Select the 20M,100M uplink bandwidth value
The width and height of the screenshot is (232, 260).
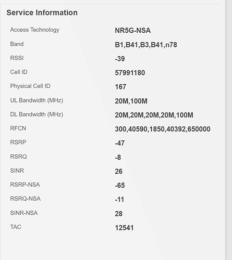tap(131, 101)
